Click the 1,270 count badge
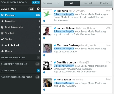 36,2
